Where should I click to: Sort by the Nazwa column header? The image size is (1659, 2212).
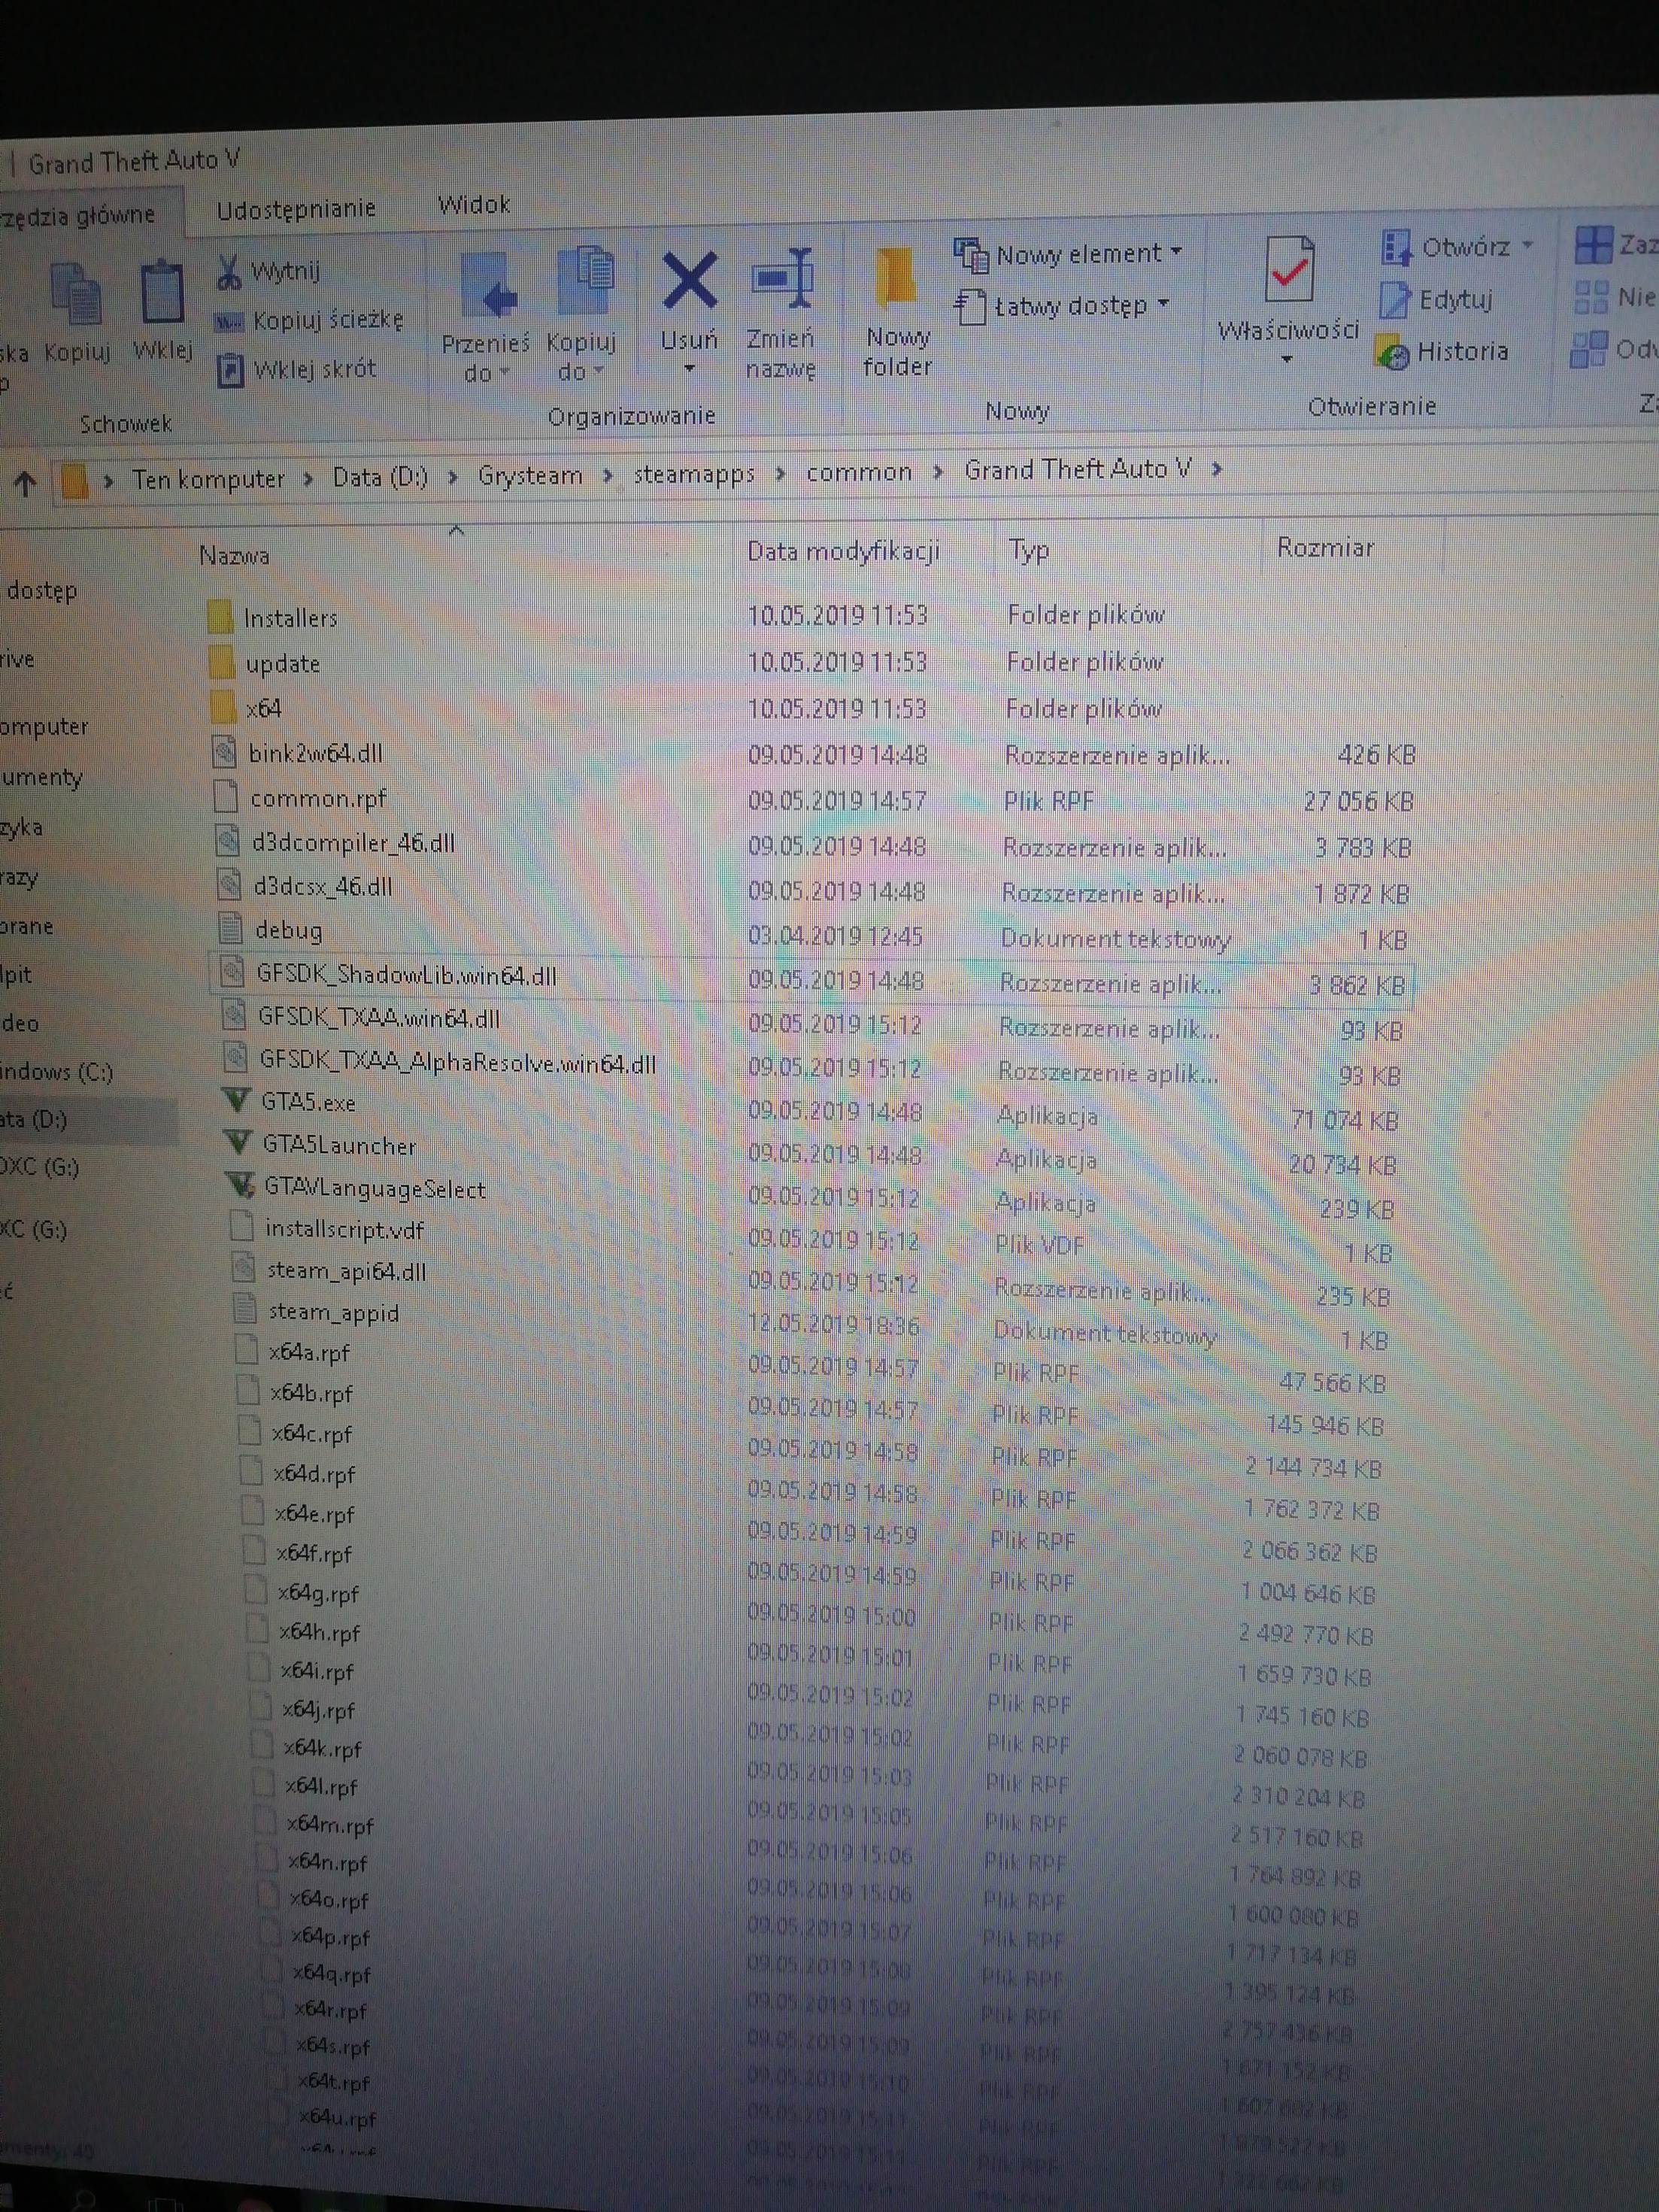click(x=234, y=555)
